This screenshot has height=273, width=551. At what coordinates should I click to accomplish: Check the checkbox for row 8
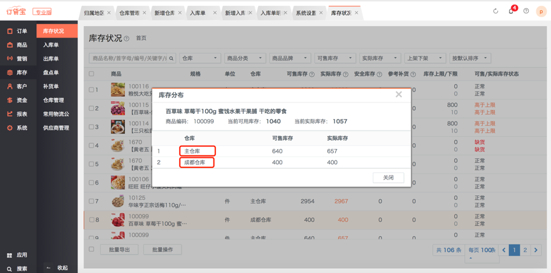(x=92, y=220)
